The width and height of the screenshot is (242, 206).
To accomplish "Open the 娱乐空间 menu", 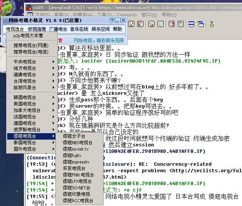I will (101, 29).
